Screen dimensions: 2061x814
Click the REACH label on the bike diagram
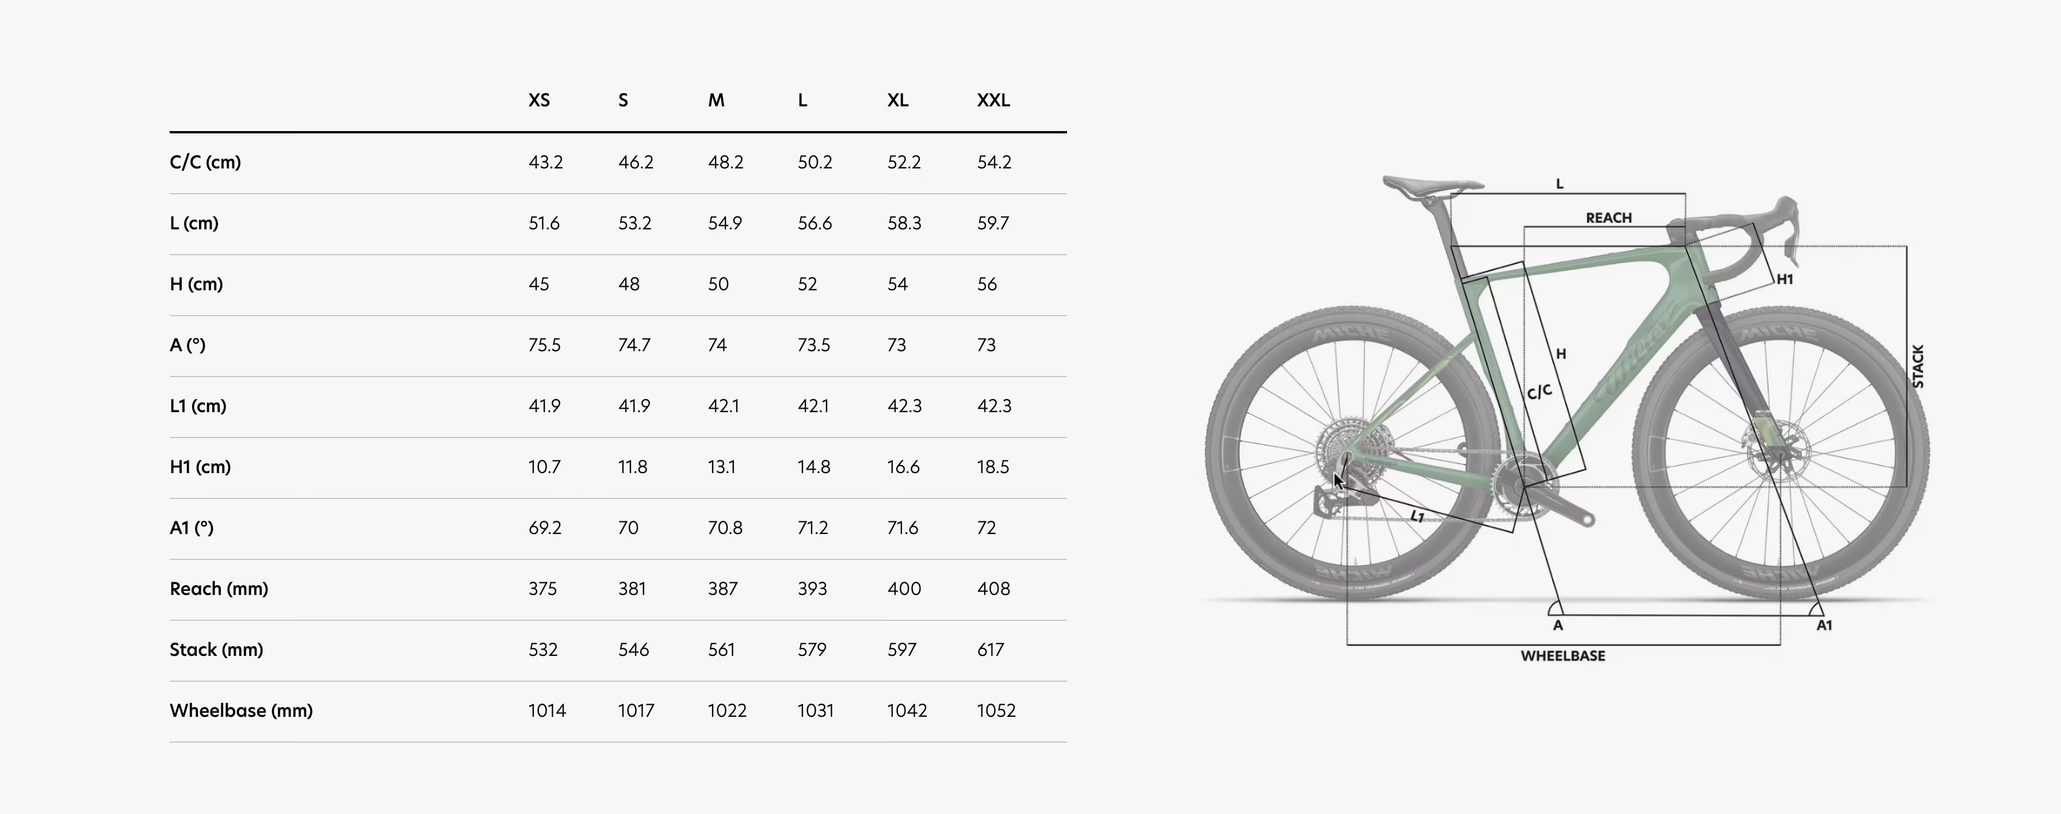[1608, 218]
